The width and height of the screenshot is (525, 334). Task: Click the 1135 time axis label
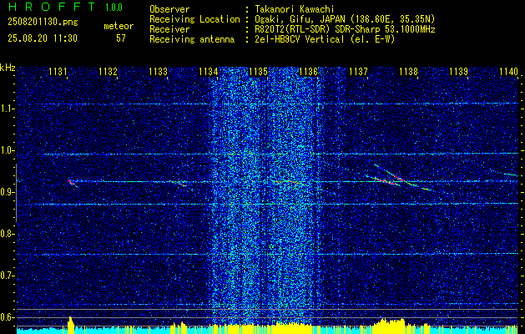(258, 71)
